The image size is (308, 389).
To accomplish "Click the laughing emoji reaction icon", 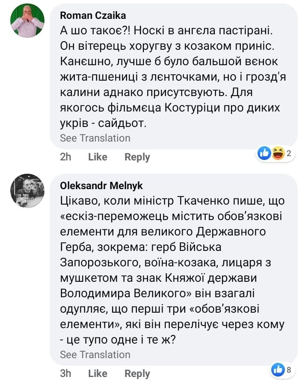I will click(x=278, y=153).
